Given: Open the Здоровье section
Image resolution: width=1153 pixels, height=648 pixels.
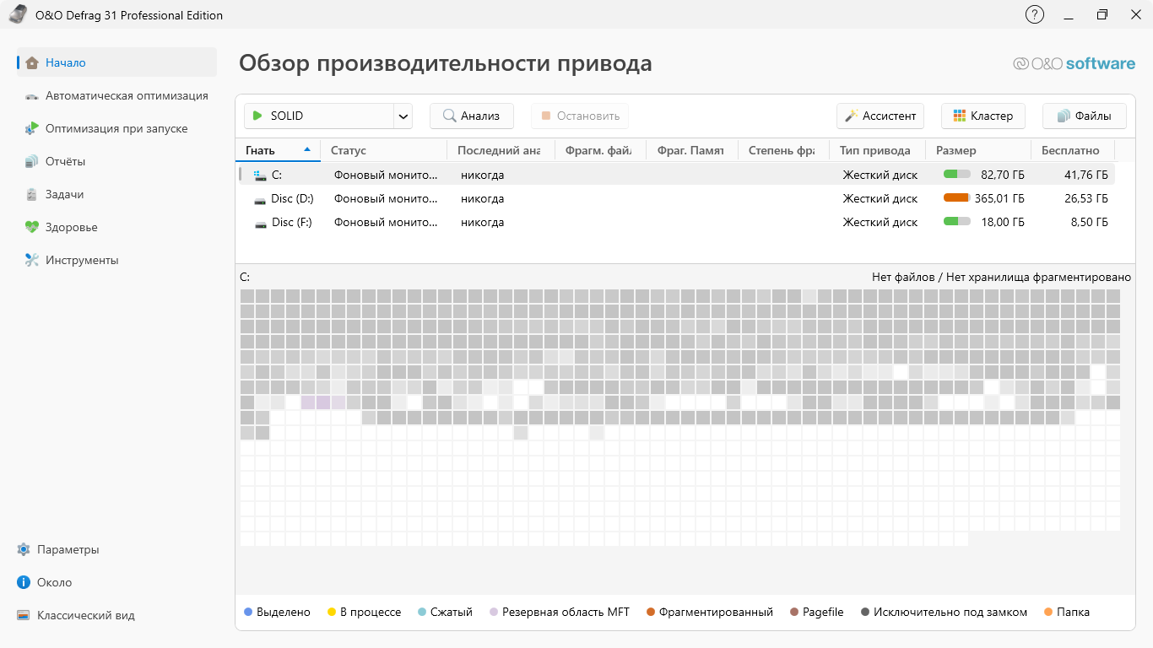Looking at the screenshot, I should click(x=116, y=227).
